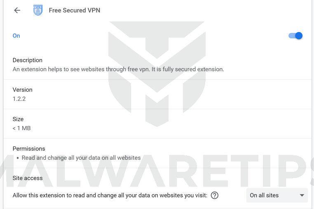
Task: Select the Size heading
Action: [x=18, y=119]
